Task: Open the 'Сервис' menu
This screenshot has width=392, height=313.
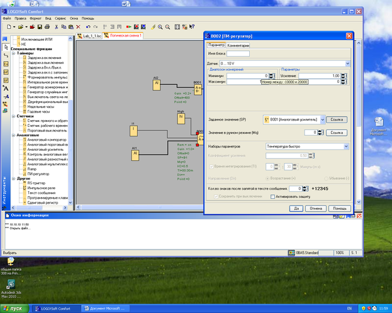Action: [x=60, y=18]
